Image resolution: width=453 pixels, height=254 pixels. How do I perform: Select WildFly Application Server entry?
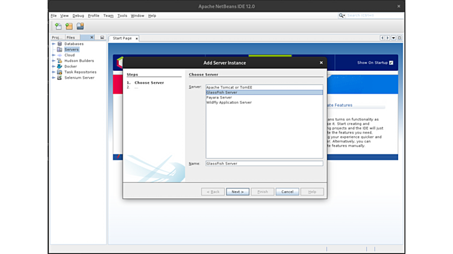(264, 103)
